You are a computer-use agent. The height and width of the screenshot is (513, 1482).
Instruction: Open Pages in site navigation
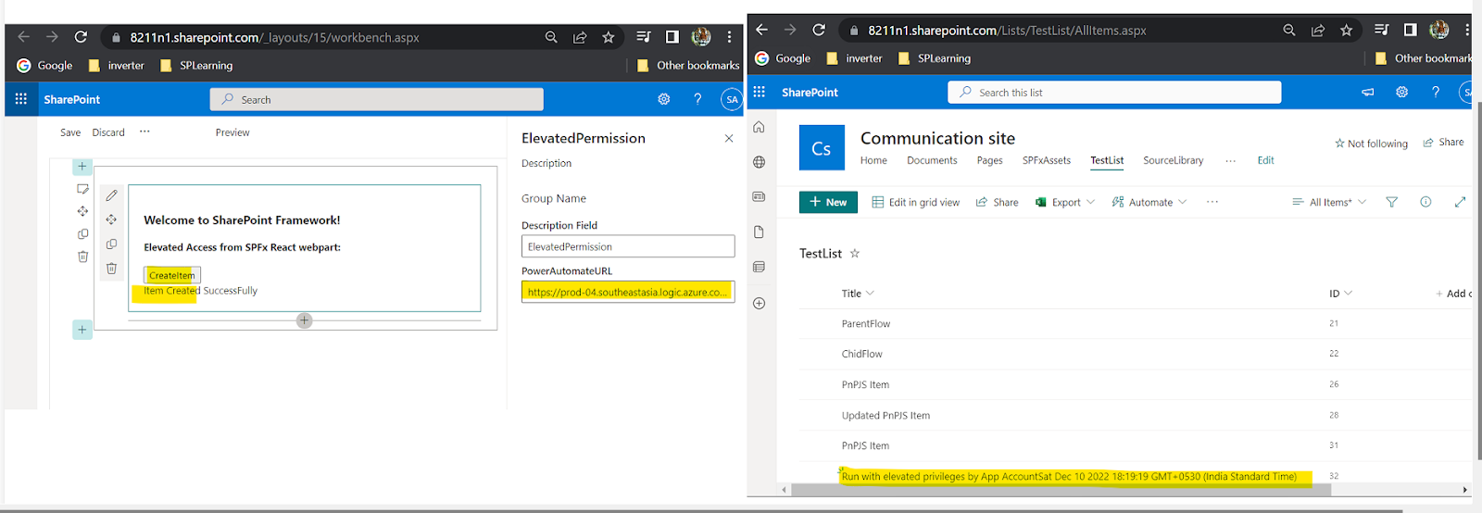click(x=989, y=160)
